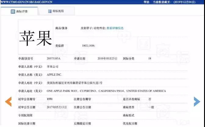Switch to the 商标流程 tab
205x127 pixels.
[56, 11]
